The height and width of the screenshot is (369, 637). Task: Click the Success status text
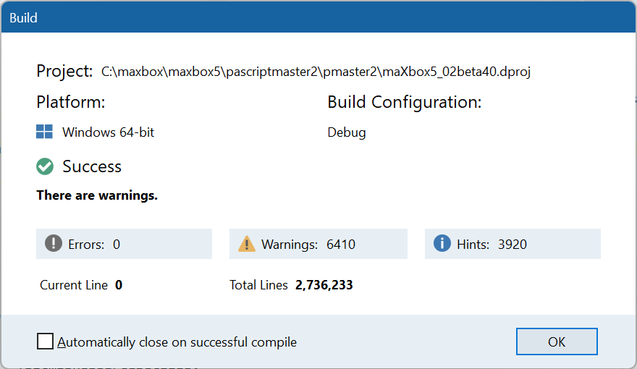pyautogui.click(x=92, y=166)
